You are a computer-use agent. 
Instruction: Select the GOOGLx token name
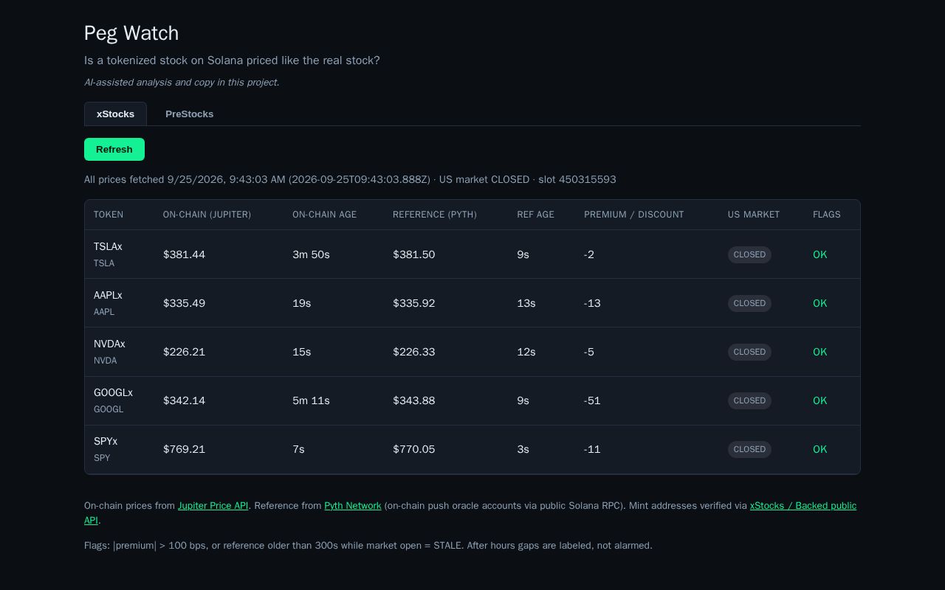113,392
